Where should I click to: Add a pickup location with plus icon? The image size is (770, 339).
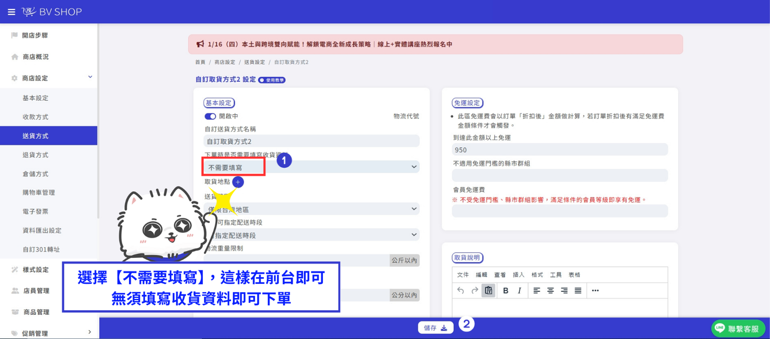point(238,182)
